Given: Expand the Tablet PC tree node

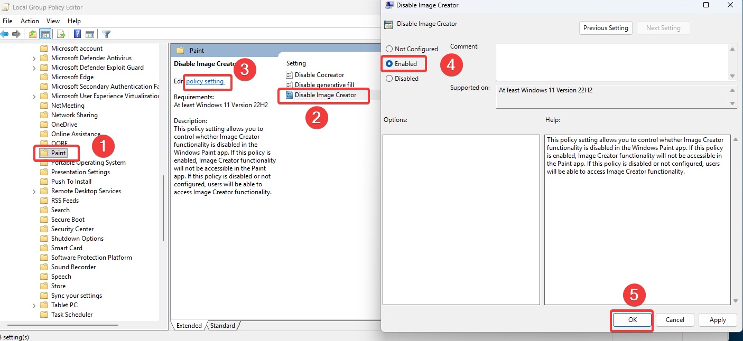Looking at the screenshot, I should [x=34, y=305].
